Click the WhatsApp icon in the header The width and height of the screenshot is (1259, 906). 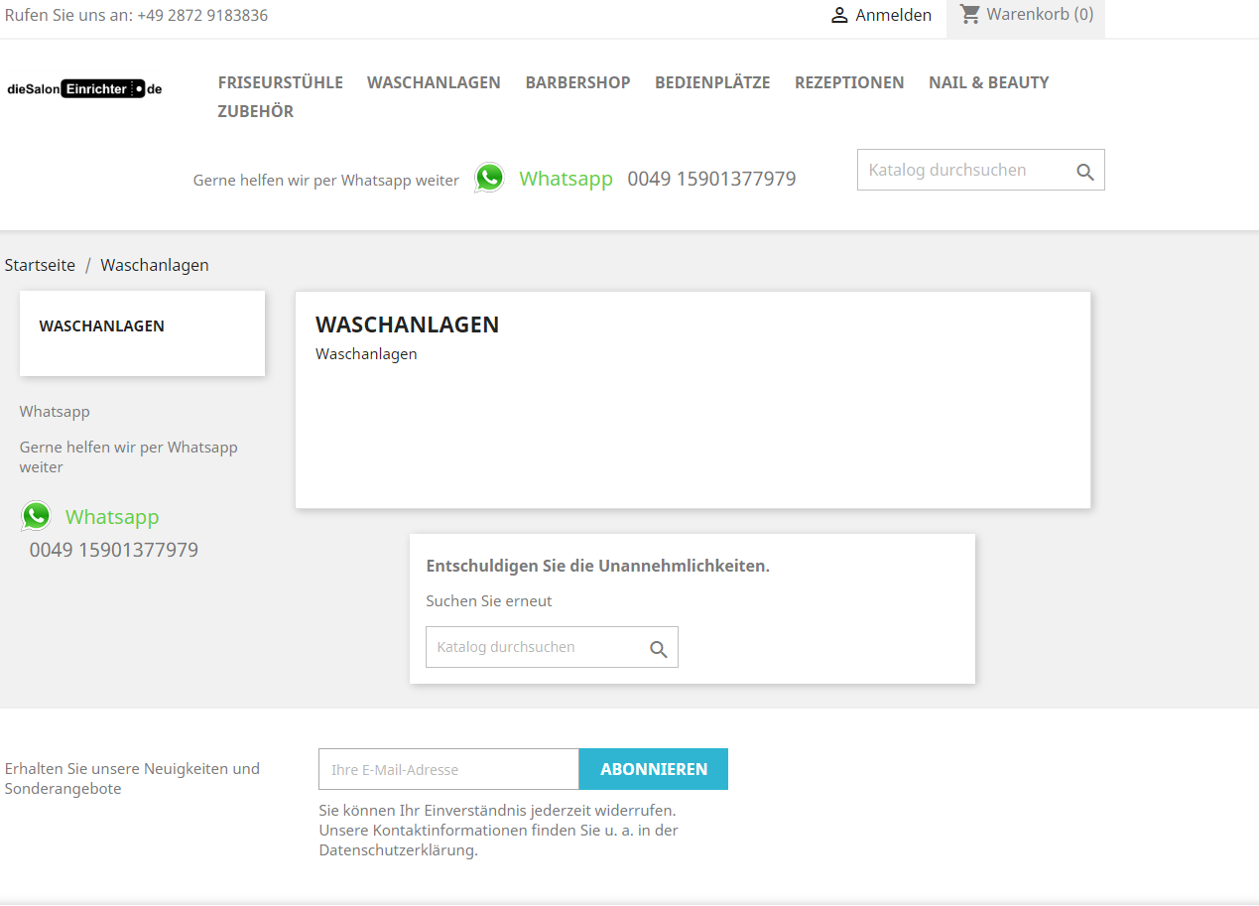click(x=489, y=178)
